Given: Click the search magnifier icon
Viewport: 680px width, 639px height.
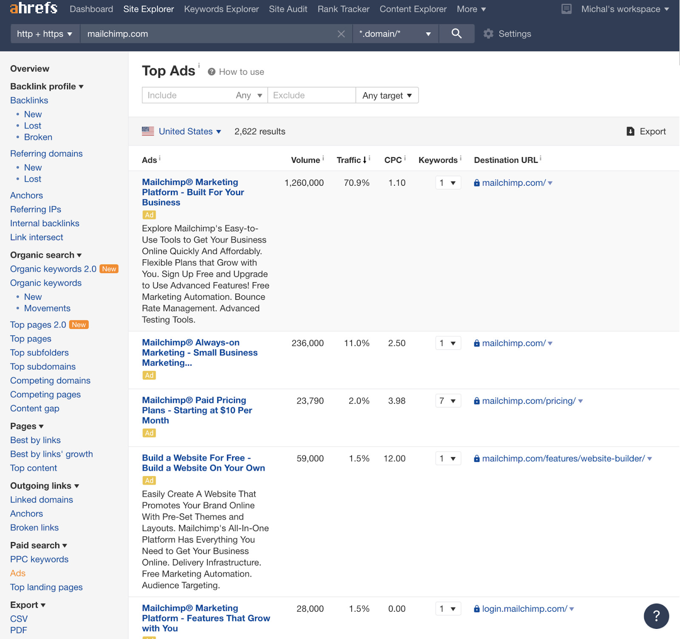Looking at the screenshot, I should click(x=456, y=34).
